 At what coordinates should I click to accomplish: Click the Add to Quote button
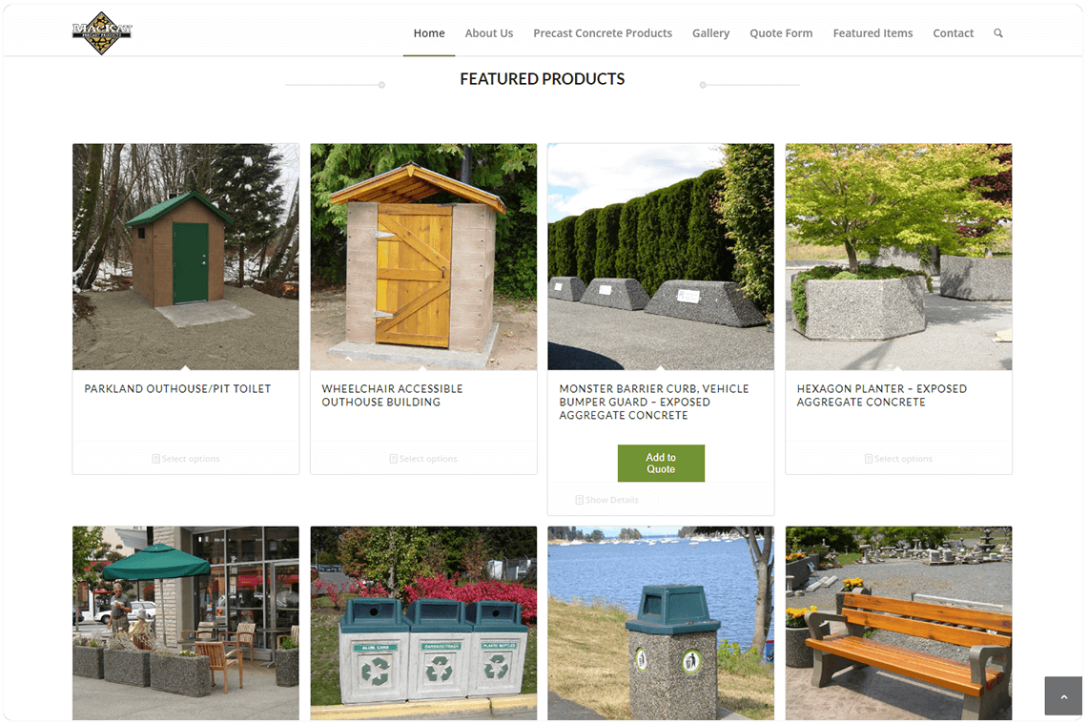[x=661, y=464]
